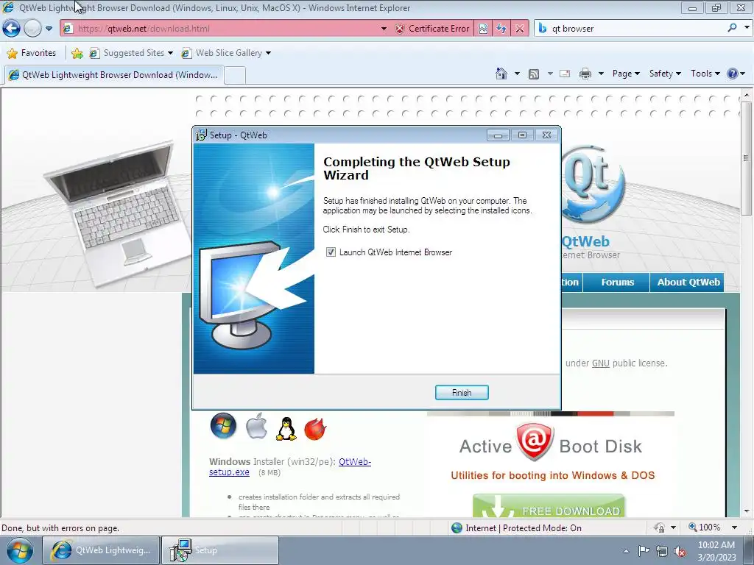
Task: Minimize the Setup - QtWeb dialog
Action: tap(498, 135)
